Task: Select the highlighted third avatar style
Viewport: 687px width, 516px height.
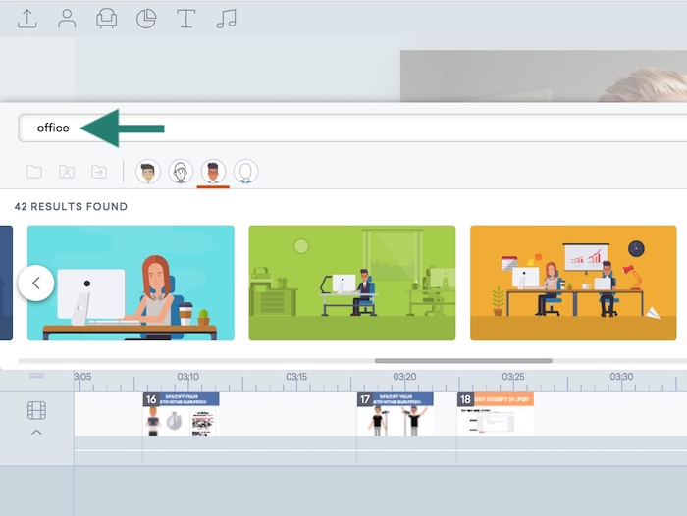Action: pos(213,172)
